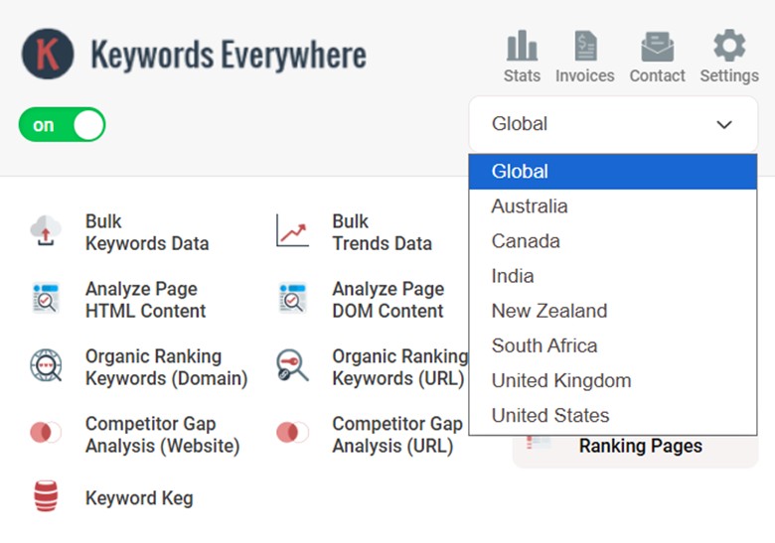This screenshot has width=775, height=543.
Task: Click the Analyze Page HTML Content icon
Action: (46, 299)
